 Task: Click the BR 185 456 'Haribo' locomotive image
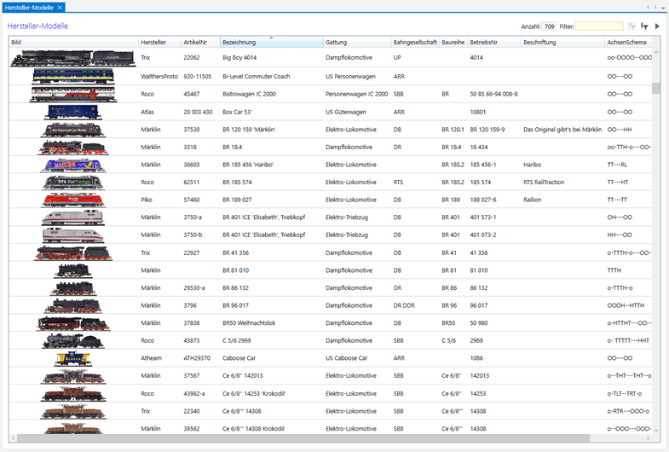point(73,165)
